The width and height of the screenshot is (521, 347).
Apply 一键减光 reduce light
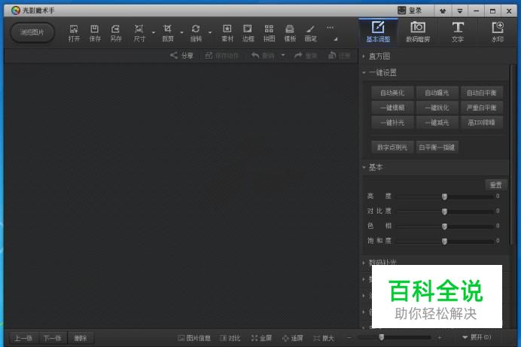(437, 123)
